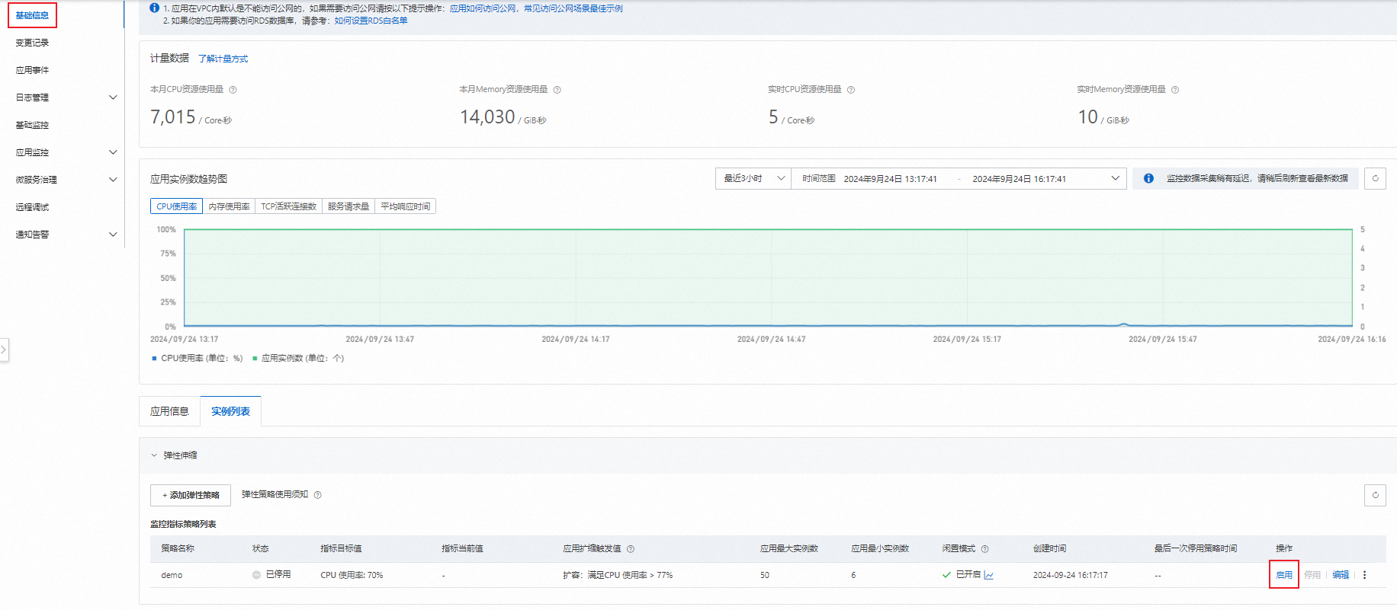Screen dimensions: 1397x610
Task: Open more actions menu for demo policy
Action: tap(1365, 575)
